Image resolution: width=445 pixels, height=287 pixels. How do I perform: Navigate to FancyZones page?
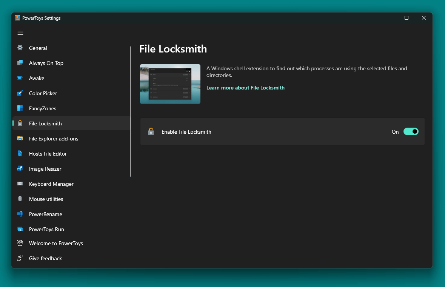[x=71, y=108]
